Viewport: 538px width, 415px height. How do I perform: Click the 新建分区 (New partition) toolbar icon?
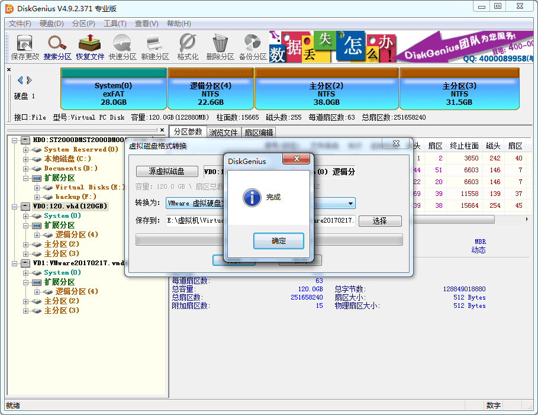[154, 47]
